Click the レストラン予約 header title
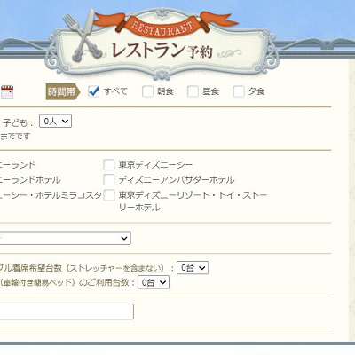Screen dimensions: 355x355 tap(162, 50)
